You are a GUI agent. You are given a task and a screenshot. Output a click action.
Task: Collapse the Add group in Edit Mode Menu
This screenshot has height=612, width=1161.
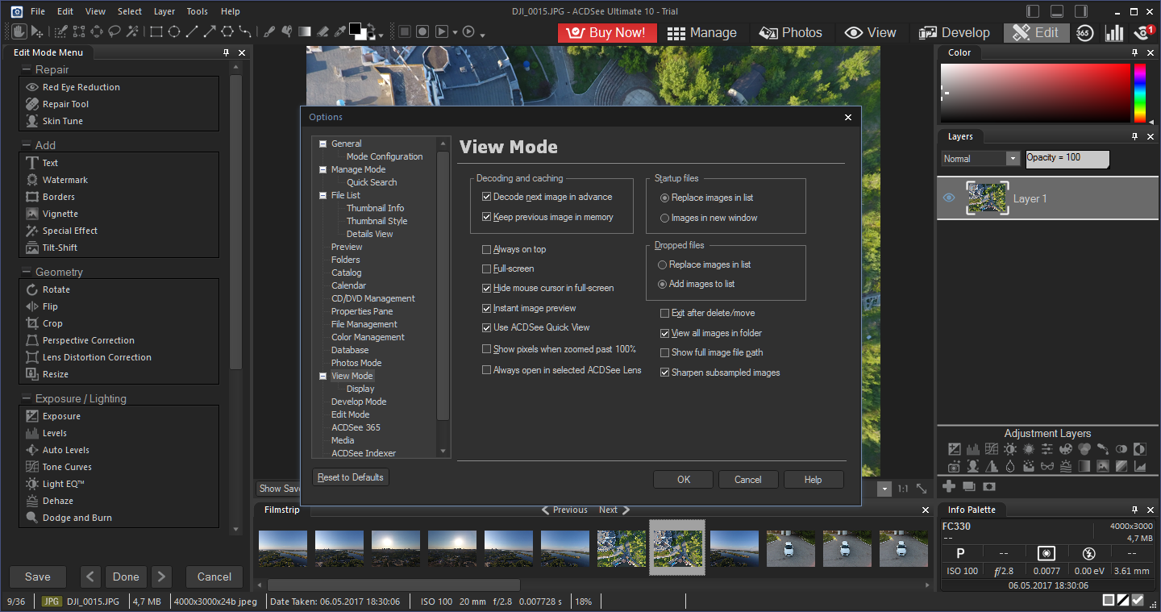[27, 145]
